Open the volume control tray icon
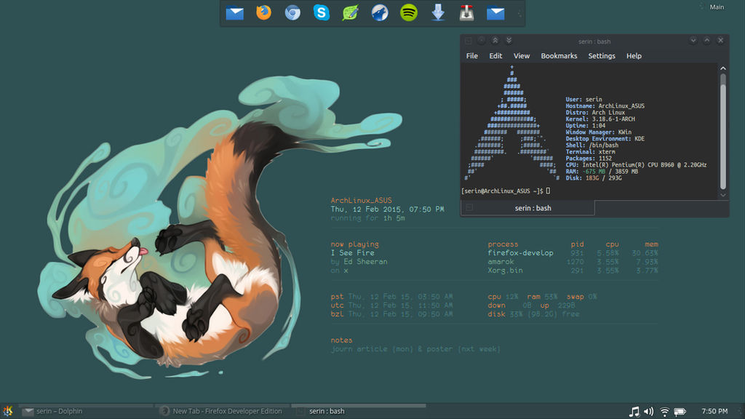Image resolution: width=745 pixels, height=419 pixels. point(649,412)
